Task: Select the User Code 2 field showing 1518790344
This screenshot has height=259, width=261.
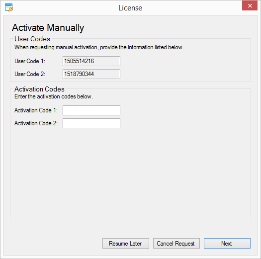Action: [91, 74]
